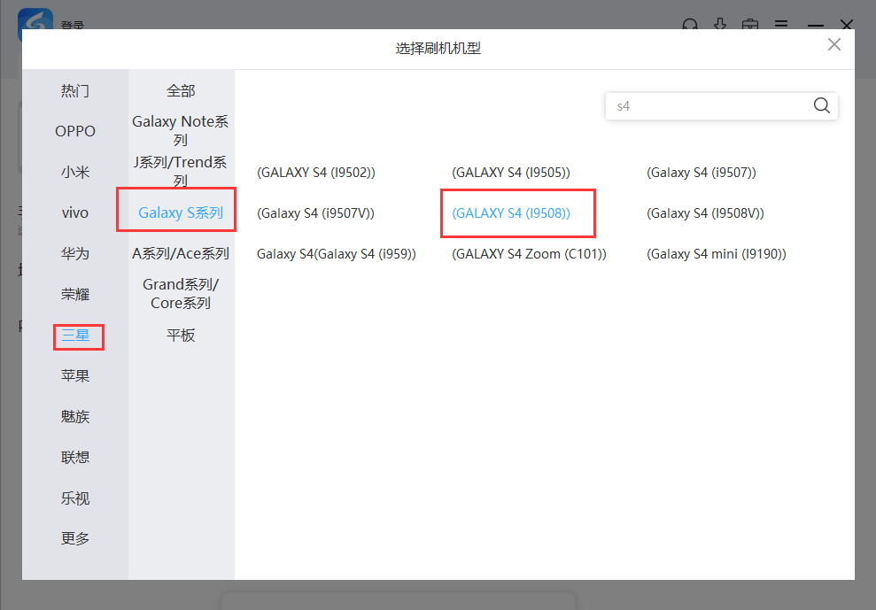Select the 热门 brand category

coord(75,90)
